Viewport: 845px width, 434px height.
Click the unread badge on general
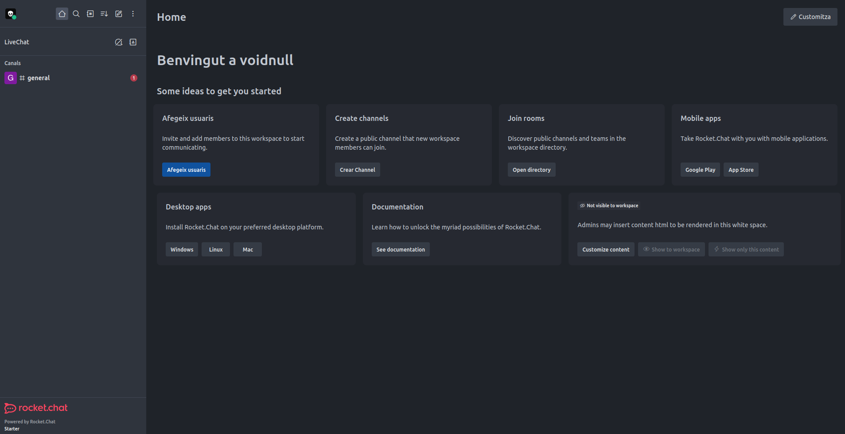(133, 78)
